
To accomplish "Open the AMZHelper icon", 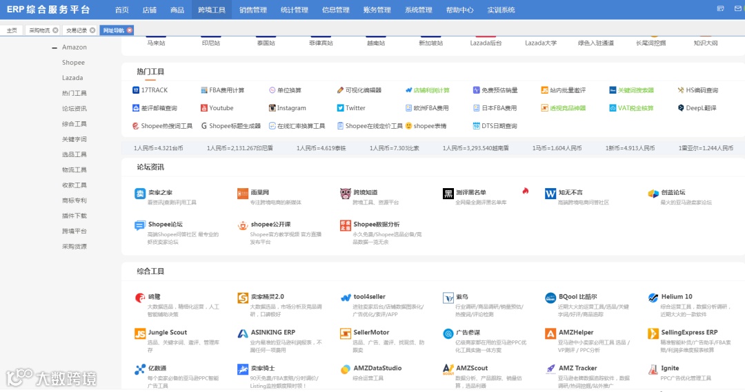I will [550, 333].
